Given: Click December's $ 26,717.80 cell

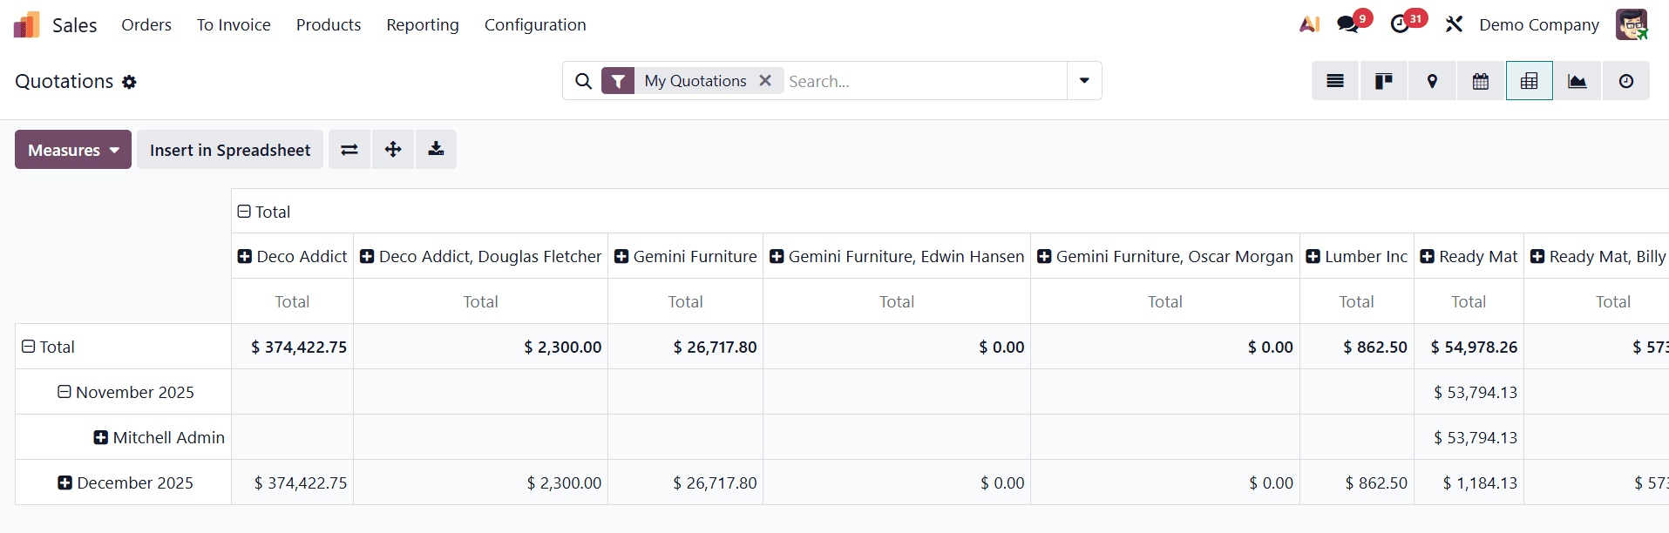Looking at the screenshot, I should tap(685, 482).
